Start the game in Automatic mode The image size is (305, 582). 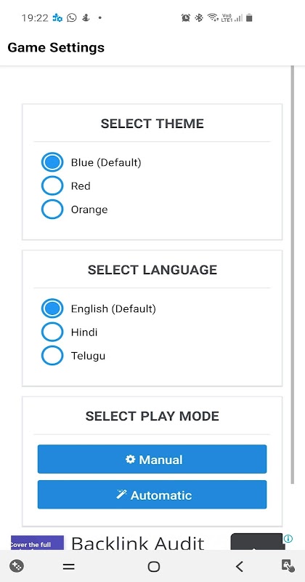click(152, 495)
